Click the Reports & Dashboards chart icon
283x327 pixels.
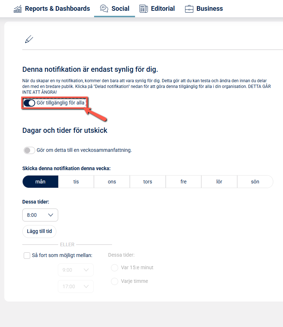coord(17,9)
